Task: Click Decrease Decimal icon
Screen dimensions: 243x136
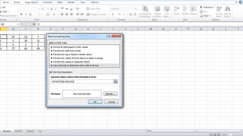Action: click(134, 14)
